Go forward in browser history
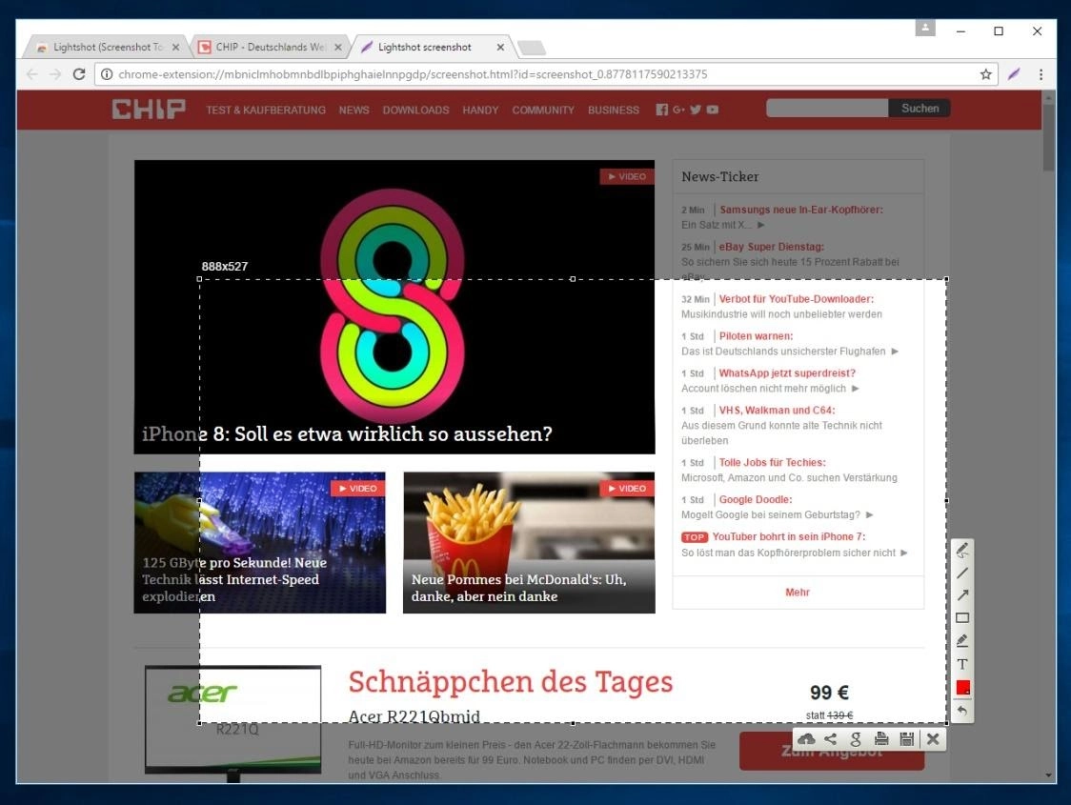This screenshot has width=1071, height=805. 55,73
